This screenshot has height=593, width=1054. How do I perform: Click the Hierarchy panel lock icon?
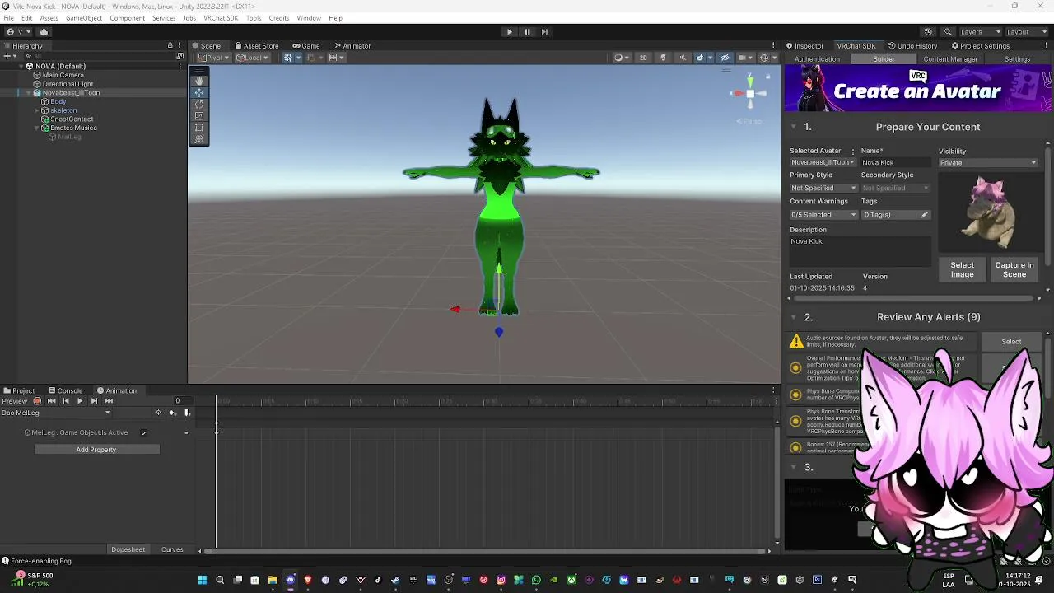[170, 45]
